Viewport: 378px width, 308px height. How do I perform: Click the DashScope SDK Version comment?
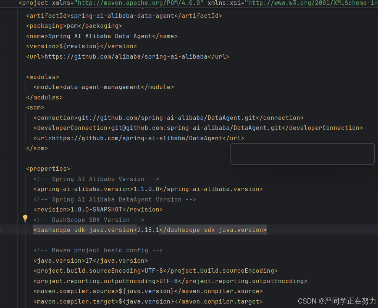point(89,220)
